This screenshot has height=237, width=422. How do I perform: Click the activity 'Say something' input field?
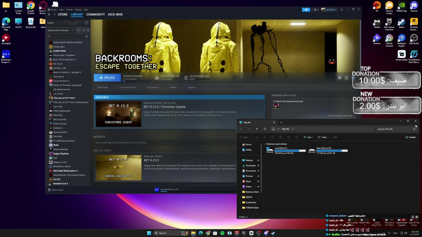click(165, 143)
